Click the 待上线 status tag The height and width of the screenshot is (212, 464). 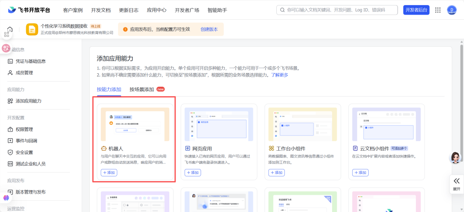click(95, 26)
